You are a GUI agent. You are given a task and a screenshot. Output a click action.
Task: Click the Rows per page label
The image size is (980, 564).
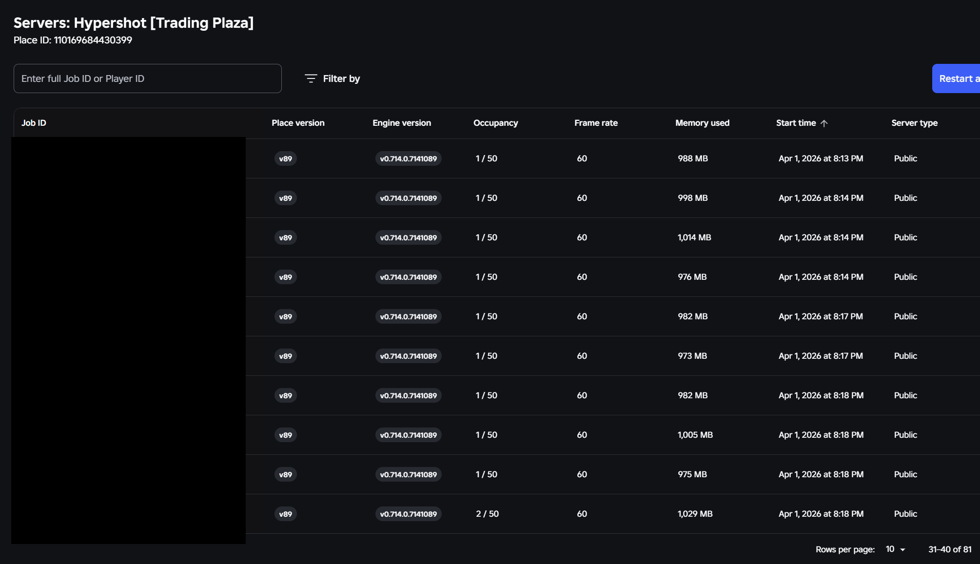845,549
